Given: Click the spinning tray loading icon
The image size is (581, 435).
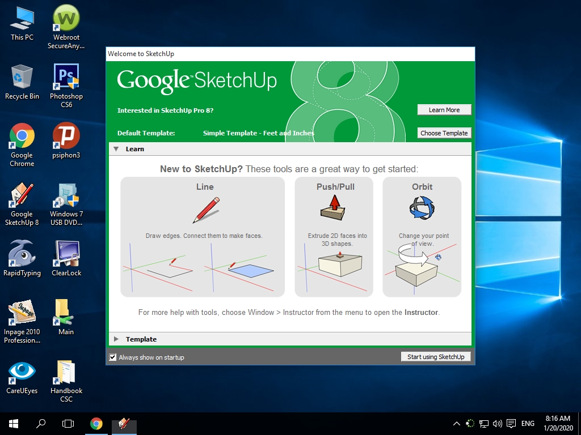Looking at the screenshot, I should (470, 424).
